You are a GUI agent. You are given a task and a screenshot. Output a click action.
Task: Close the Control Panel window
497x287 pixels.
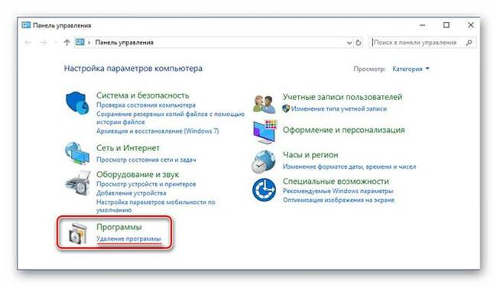coord(471,25)
